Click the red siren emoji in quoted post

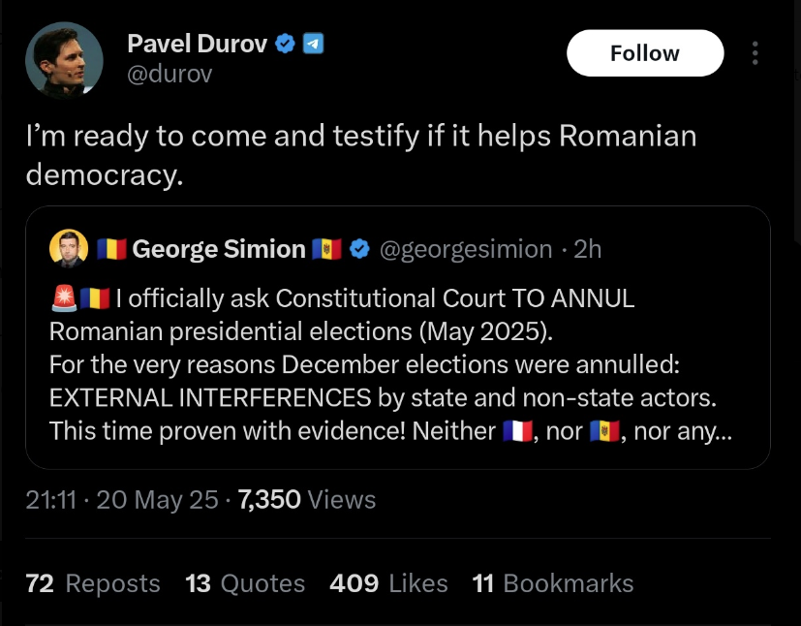(63, 298)
